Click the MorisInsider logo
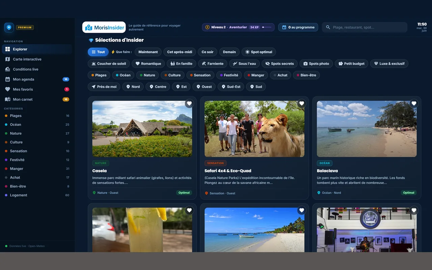432x270 pixels. coord(104,27)
